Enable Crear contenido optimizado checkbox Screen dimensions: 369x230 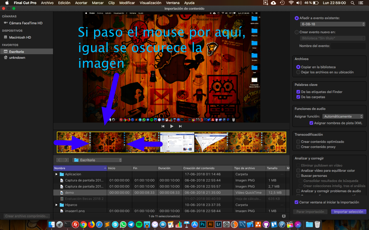pyautogui.click(x=298, y=142)
